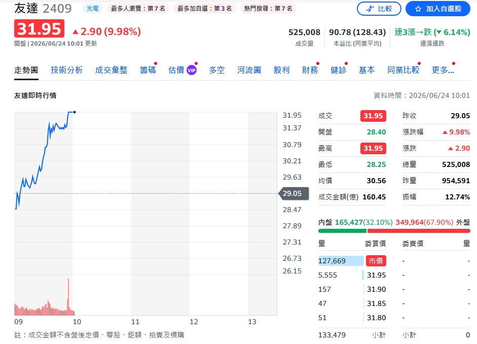Click the tallest volume spike bar near 10
The height and width of the screenshot is (344, 477).
pos(68,297)
